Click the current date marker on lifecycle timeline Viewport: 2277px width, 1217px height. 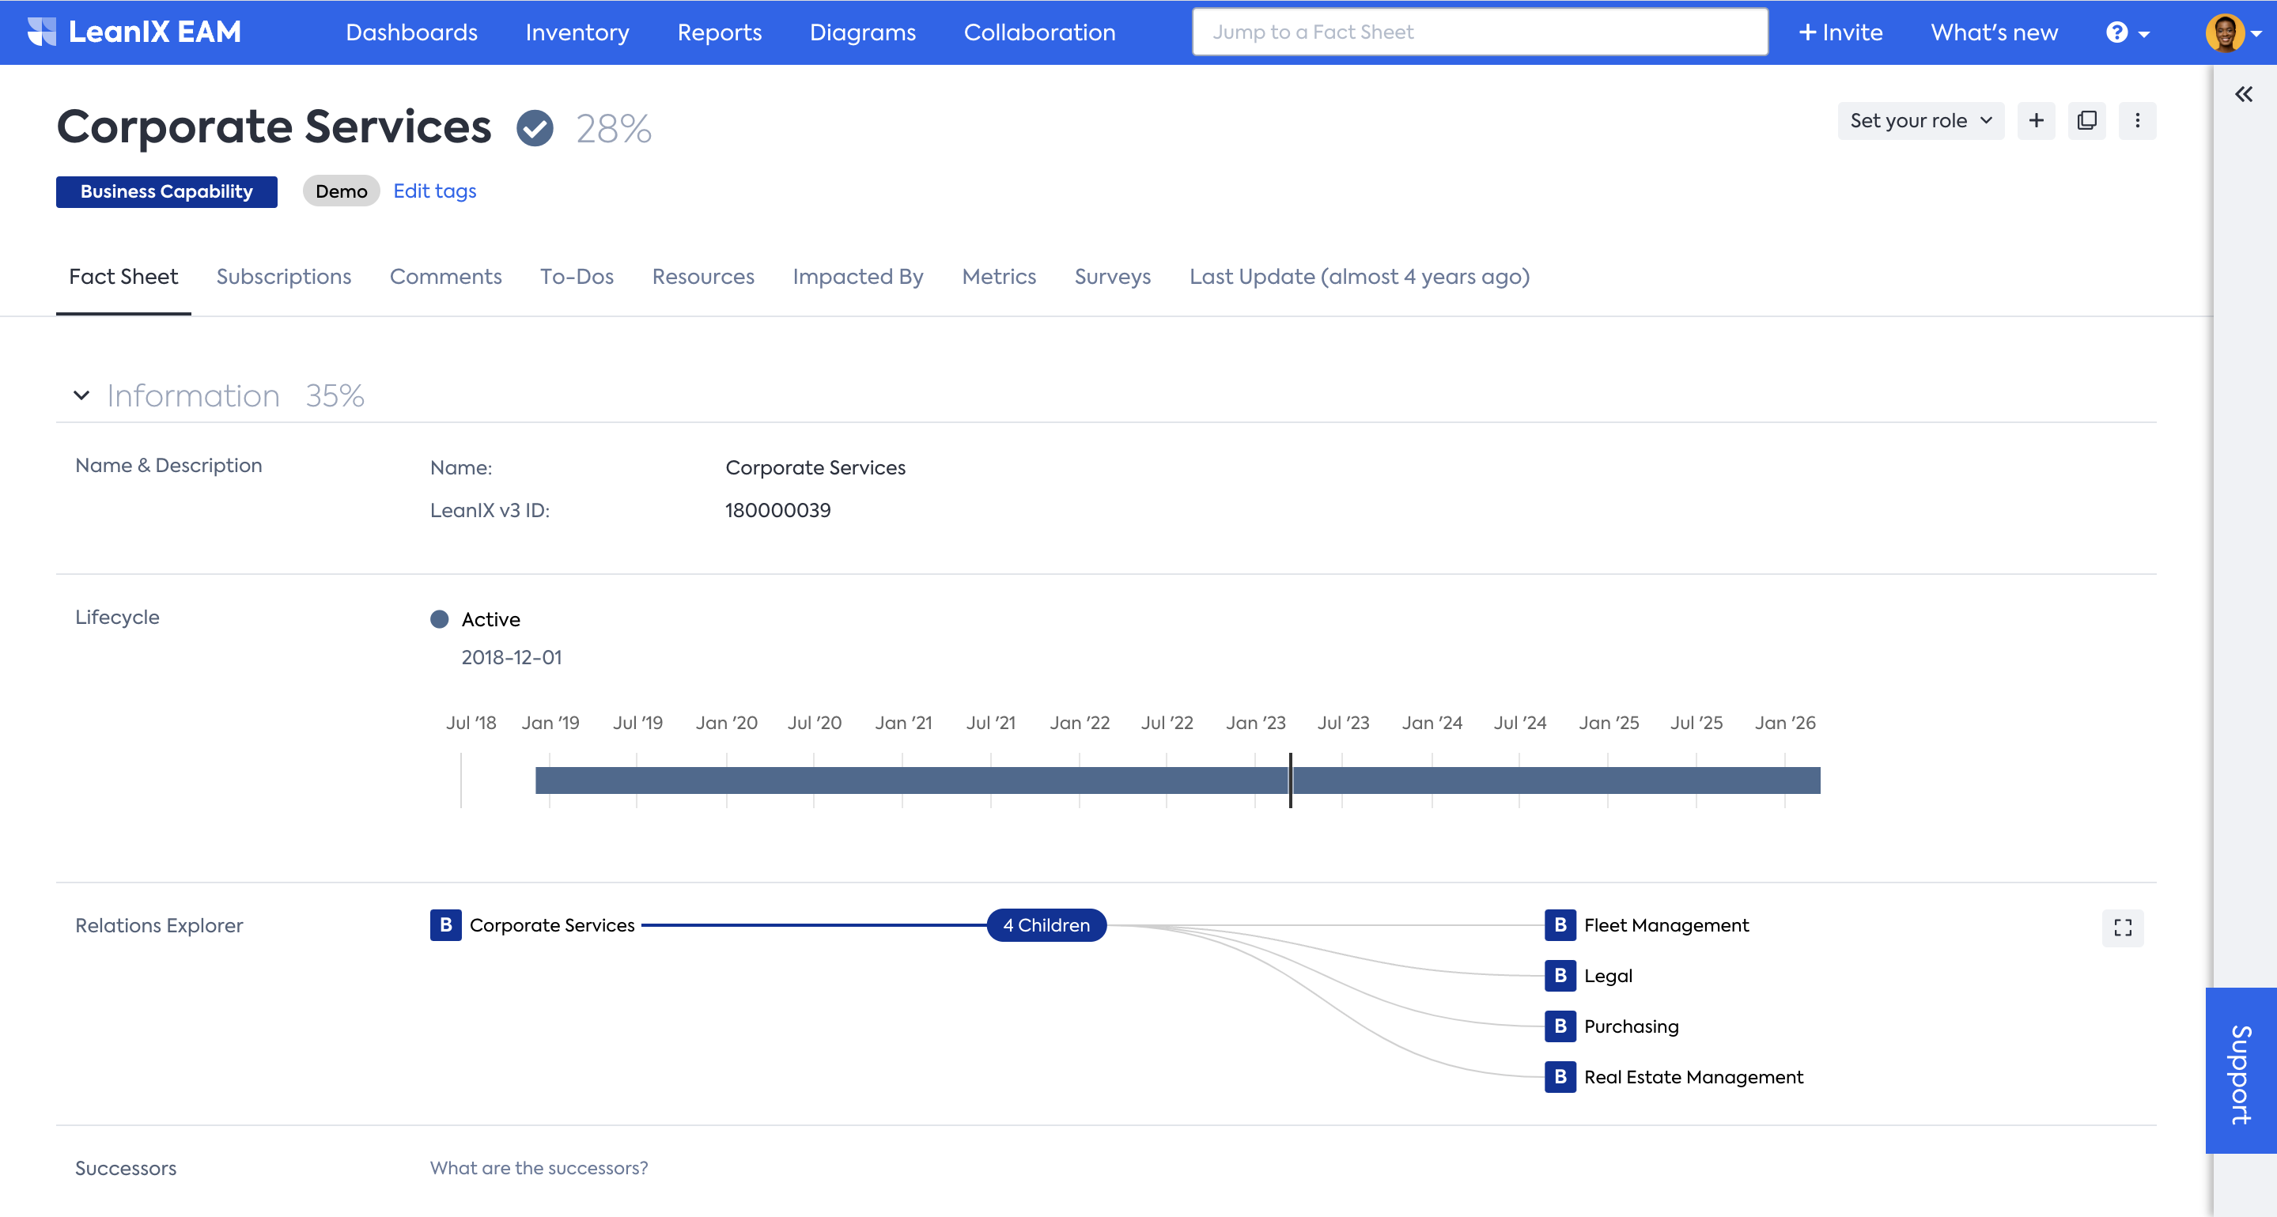(1290, 780)
